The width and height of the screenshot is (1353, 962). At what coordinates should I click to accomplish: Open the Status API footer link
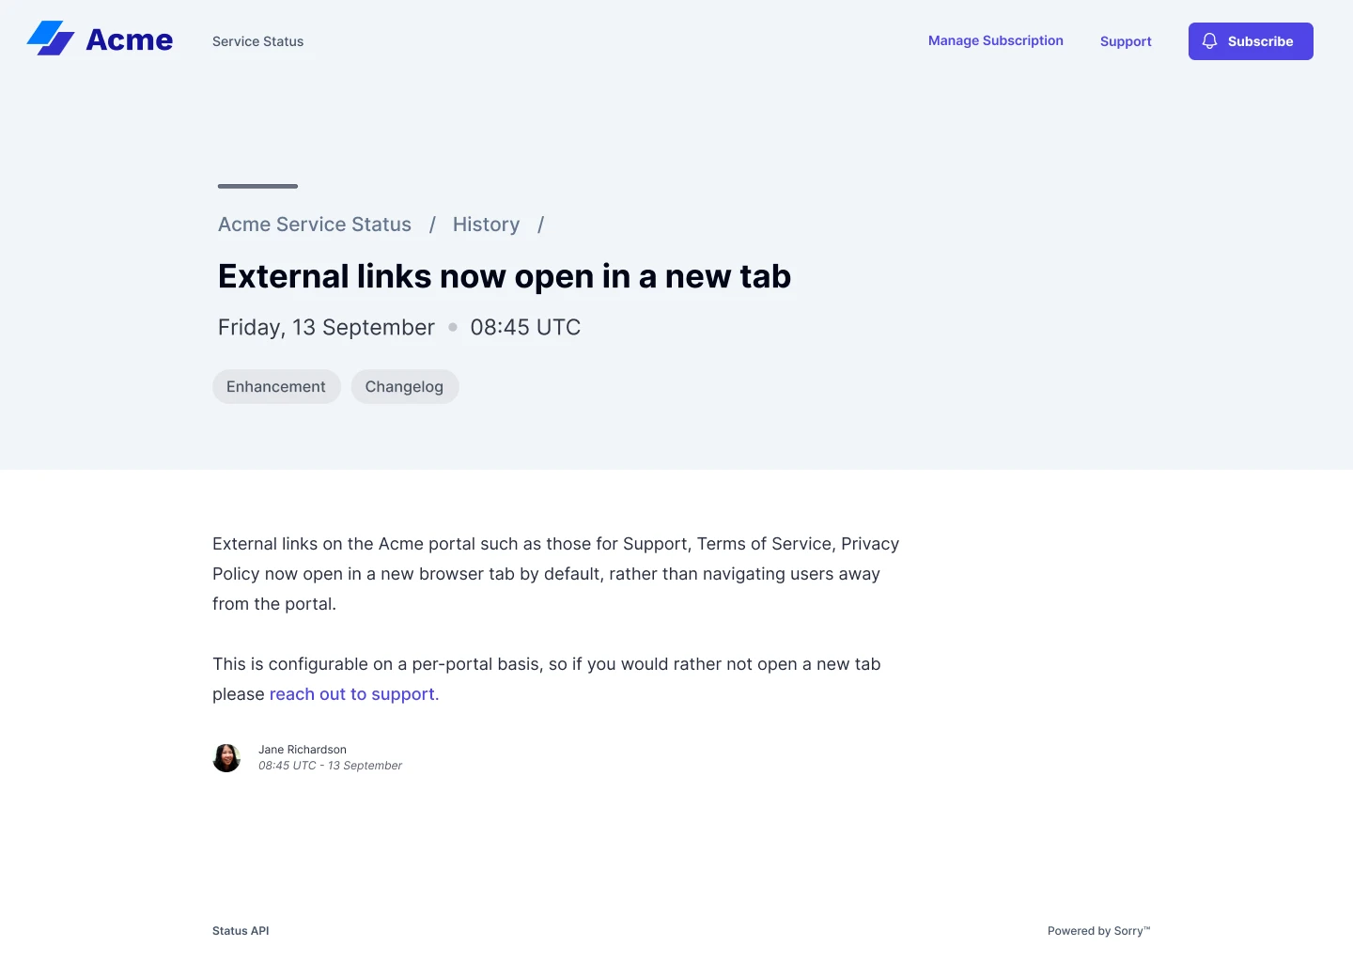click(x=241, y=931)
